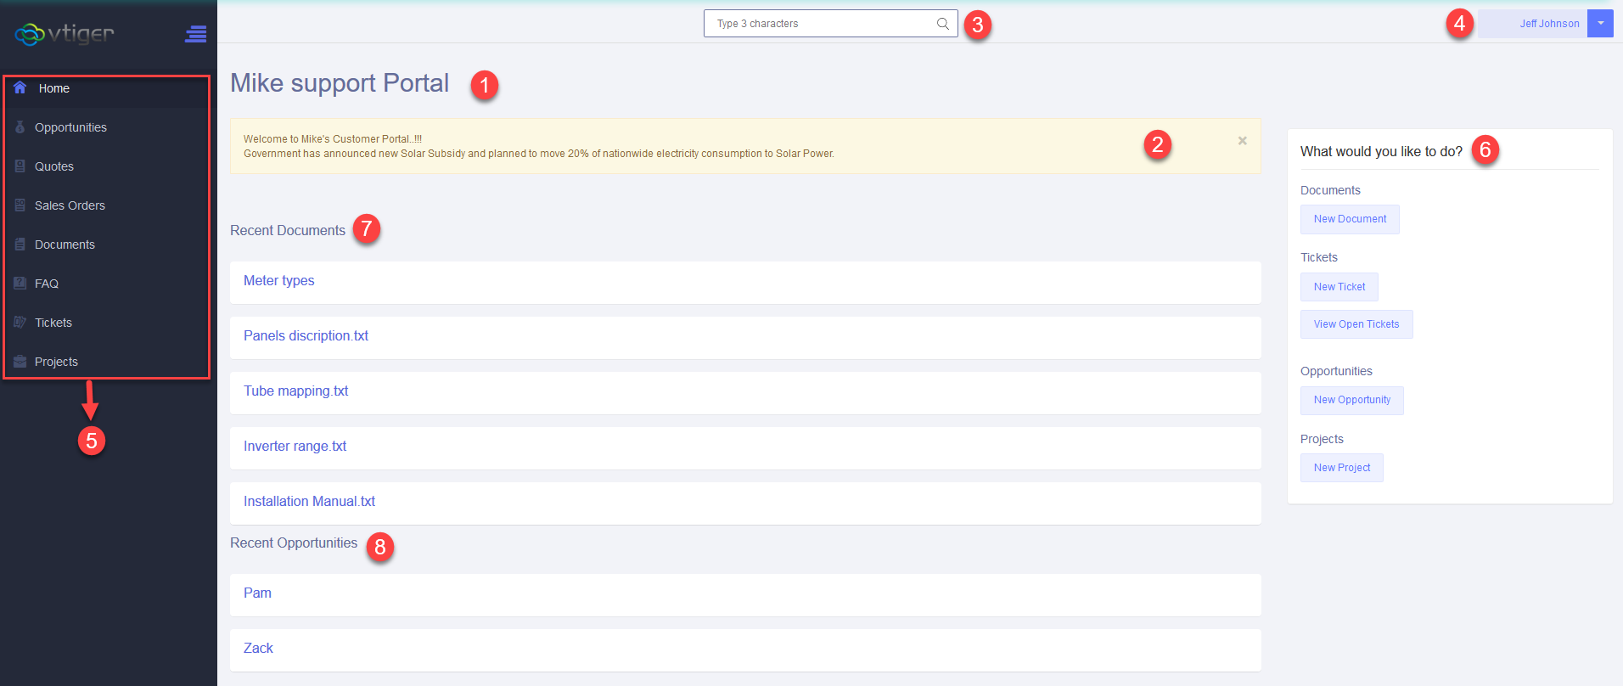The height and width of the screenshot is (686, 1623).
Task: Open Inverter range.txt document
Action: point(295,447)
